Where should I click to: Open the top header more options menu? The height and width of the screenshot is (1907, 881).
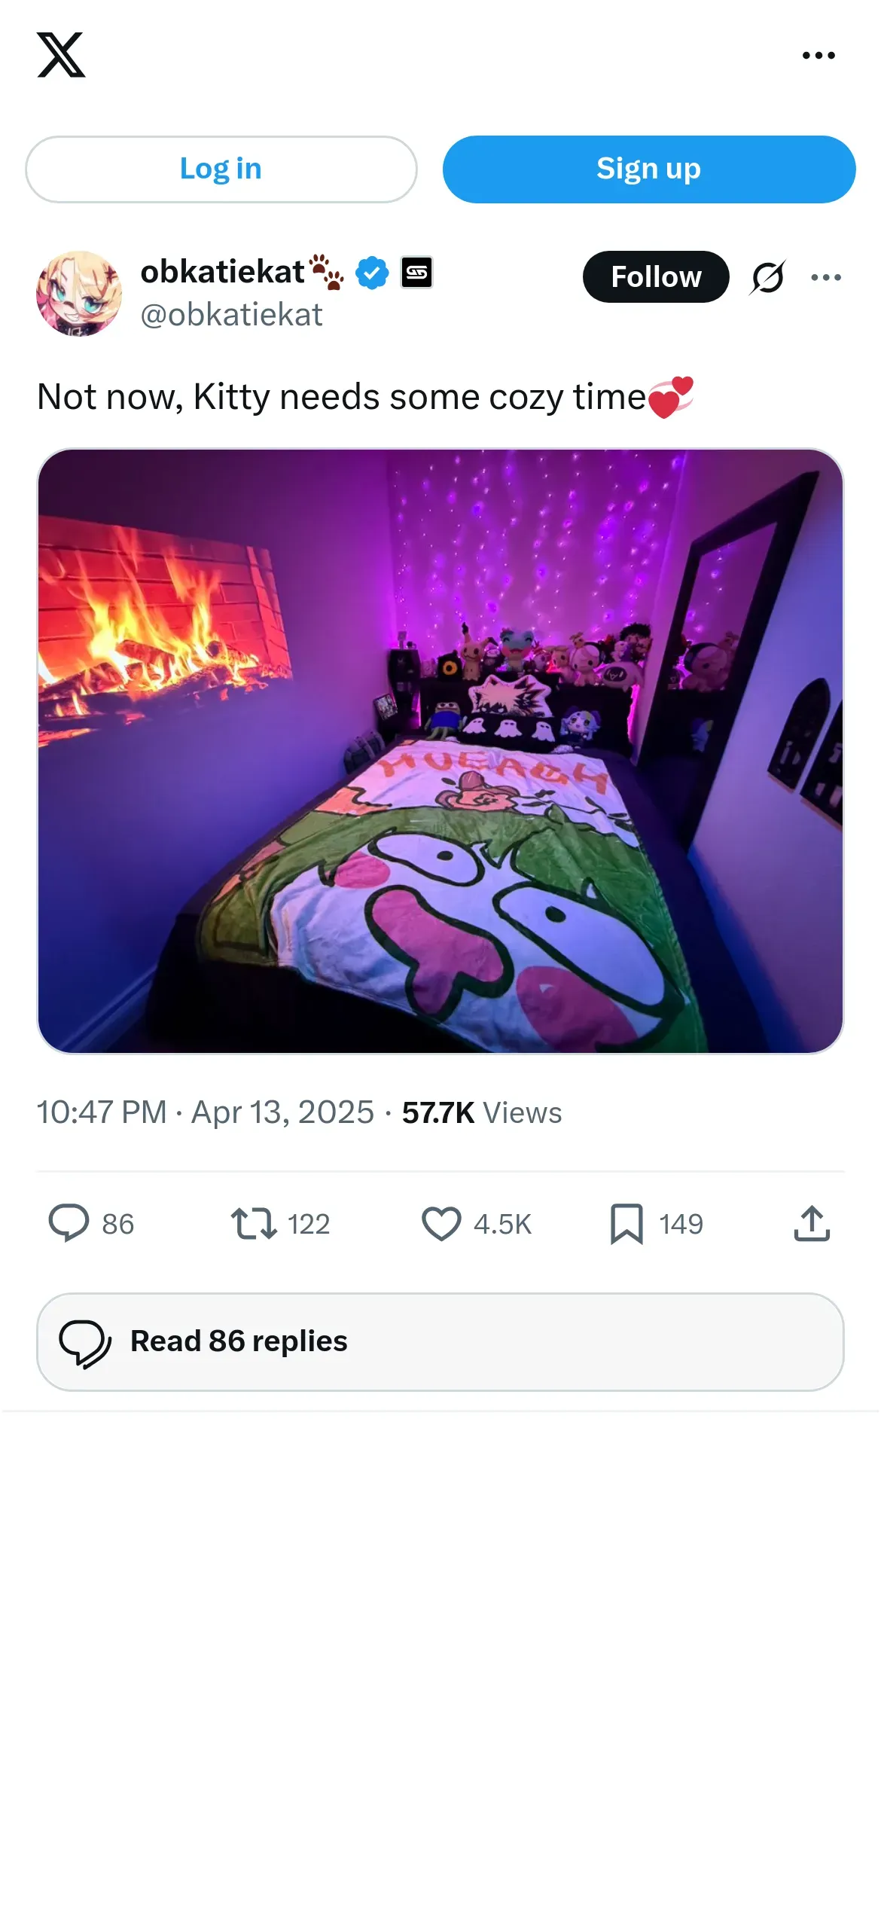[819, 55]
